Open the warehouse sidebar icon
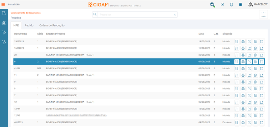 coord(4,23)
